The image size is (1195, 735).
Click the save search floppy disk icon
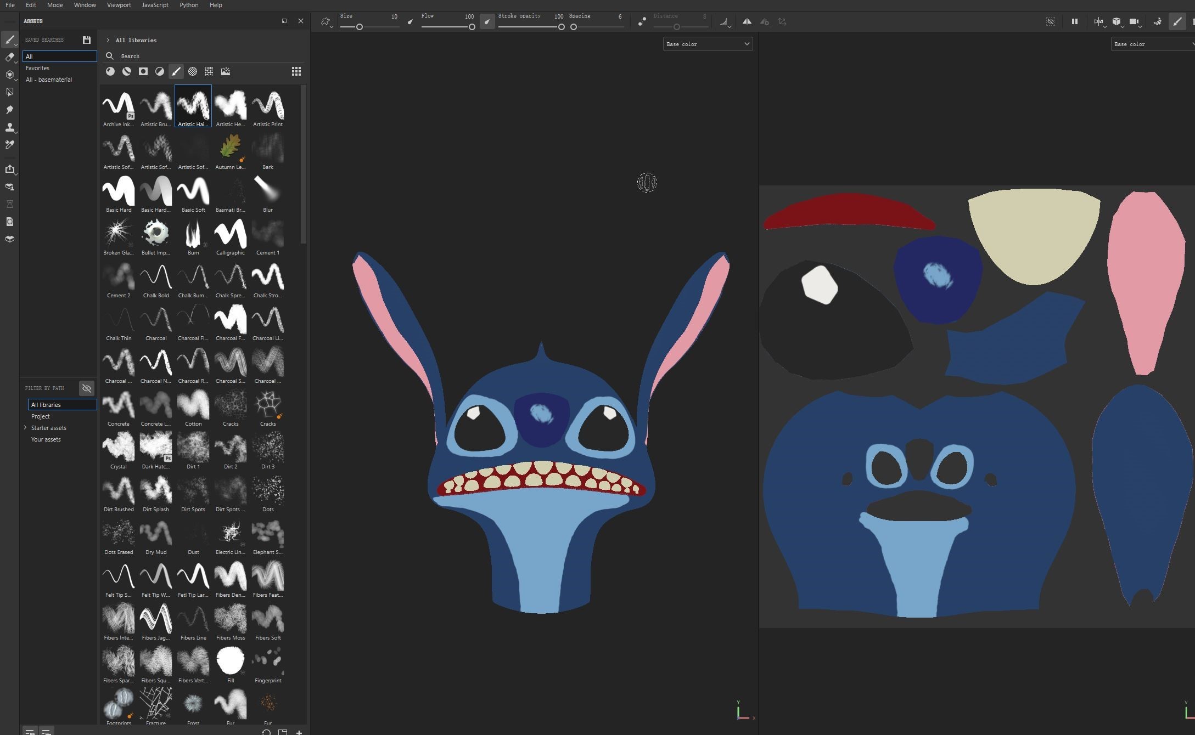(x=86, y=40)
